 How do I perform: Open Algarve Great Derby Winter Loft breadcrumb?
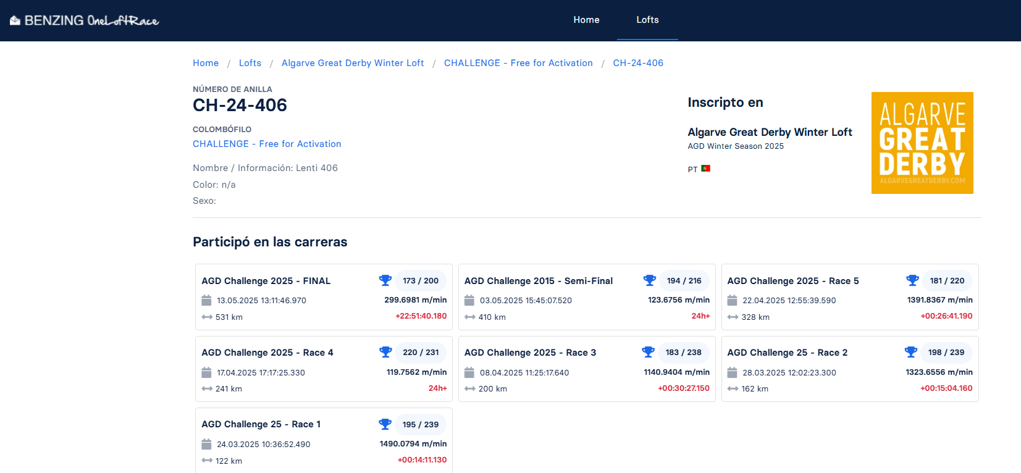(353, 63)
